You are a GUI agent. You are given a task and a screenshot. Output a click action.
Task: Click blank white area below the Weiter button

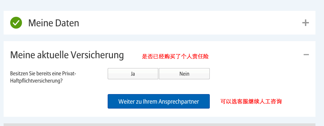[159, 113]
